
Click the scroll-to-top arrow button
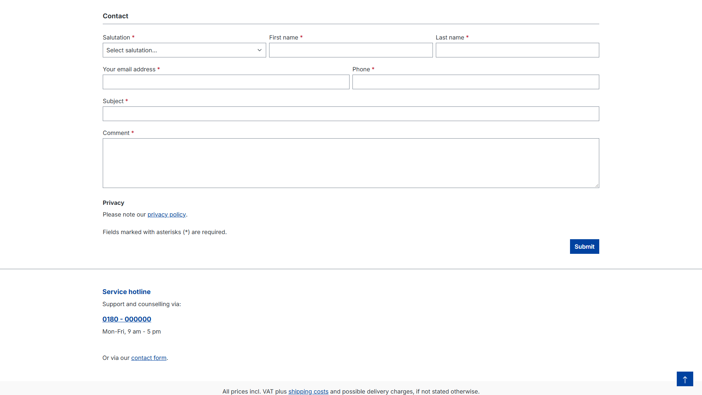click(685, 379)
